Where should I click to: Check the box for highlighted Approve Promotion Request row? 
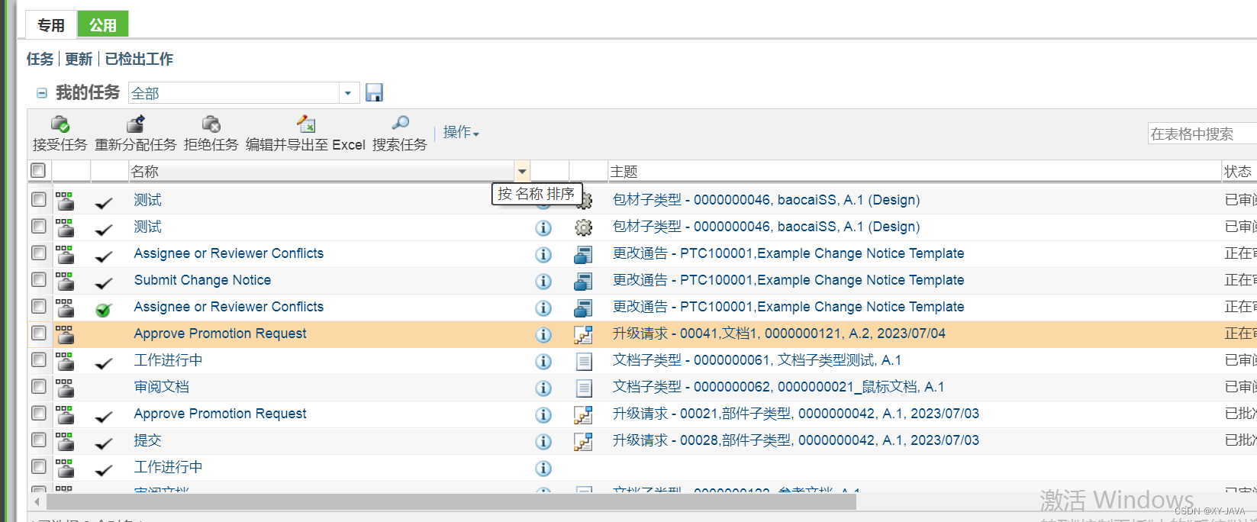[38, 333]
